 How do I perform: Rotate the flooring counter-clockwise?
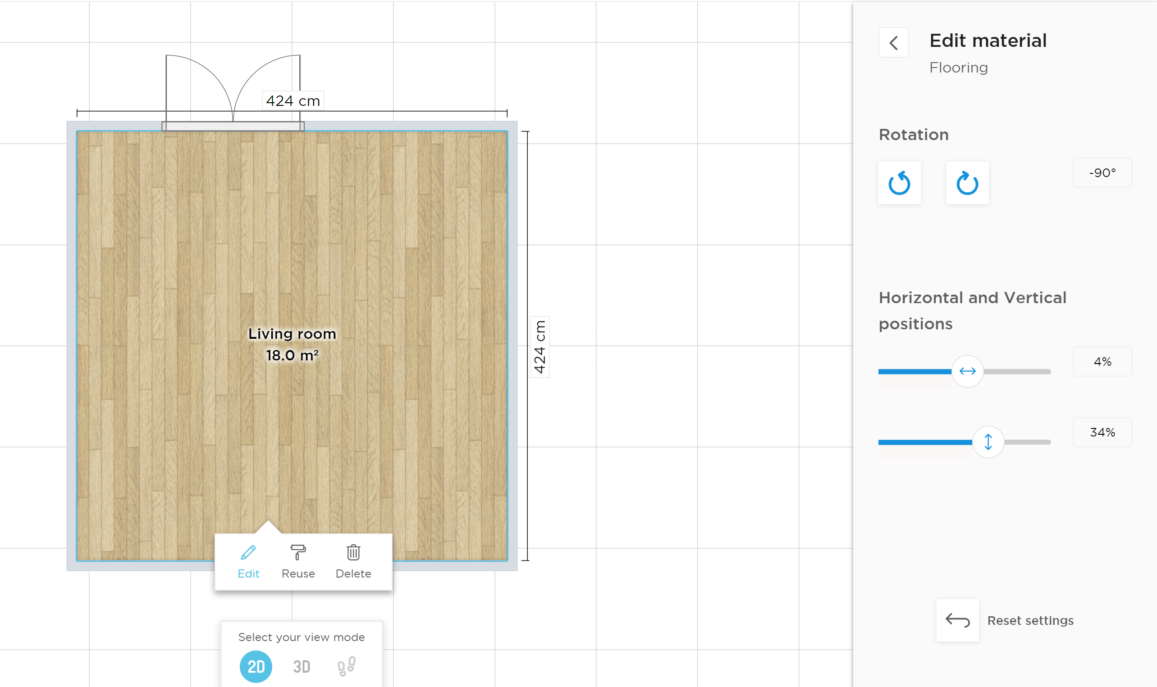point(899,182)
